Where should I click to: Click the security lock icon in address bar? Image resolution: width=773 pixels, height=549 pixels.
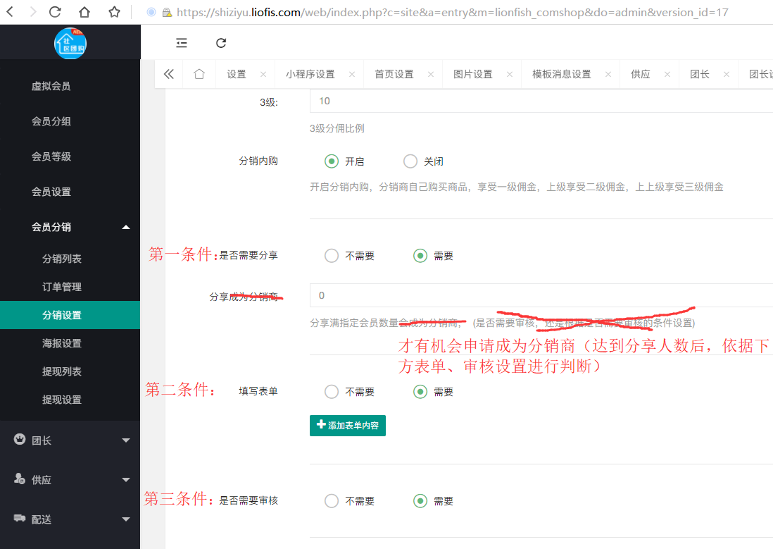pyautogui.click(x=167, y=13)
